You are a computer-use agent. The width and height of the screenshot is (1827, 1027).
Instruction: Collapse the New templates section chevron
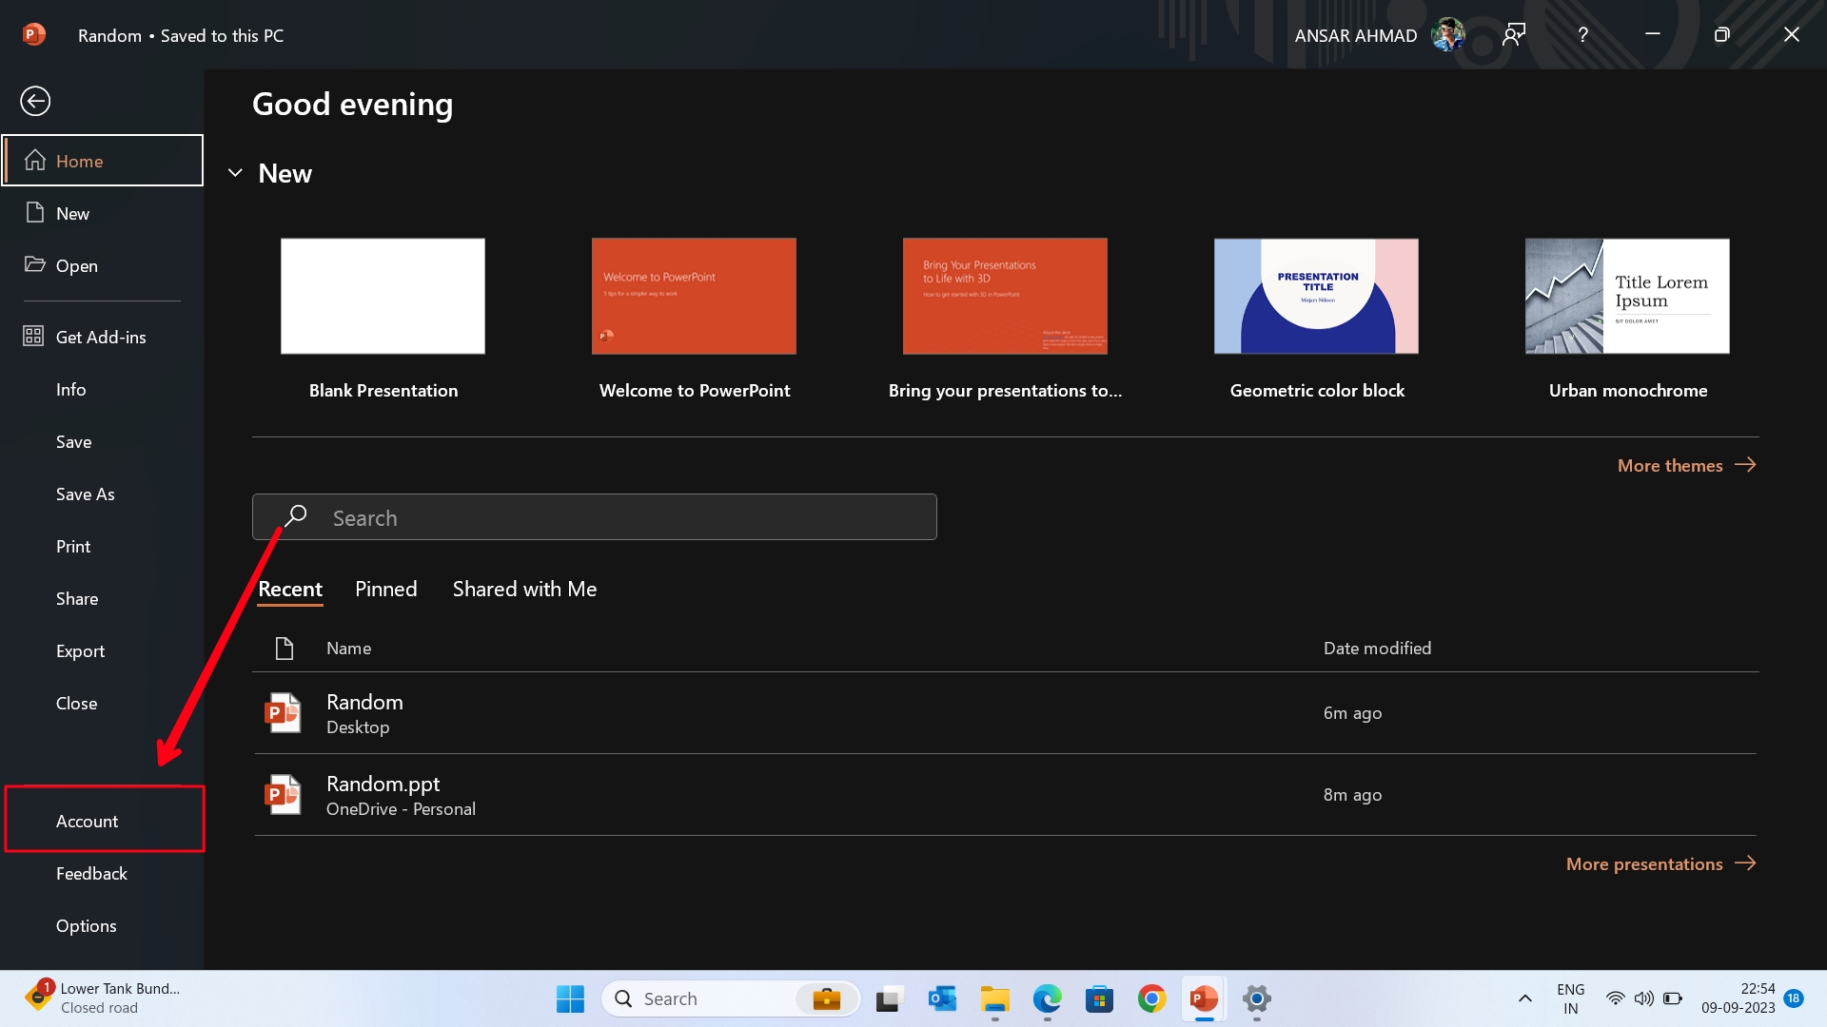click(234, 173)
